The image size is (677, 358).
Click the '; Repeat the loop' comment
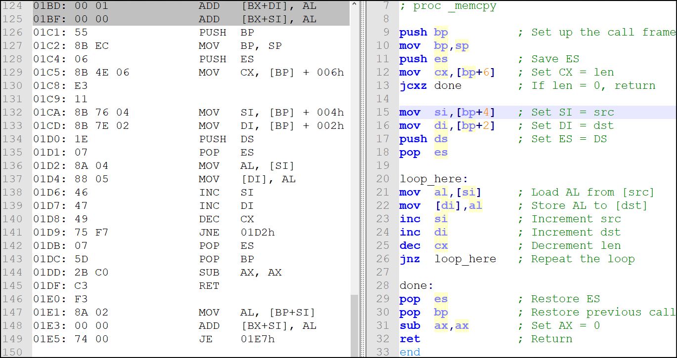[576, 260]
